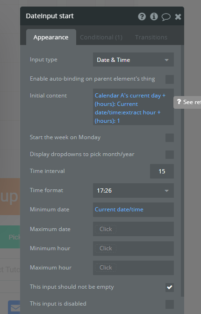Enable auto-binding on parent element's thing
The height and width of the screenshot is (314, 201).
click(169, 79)
